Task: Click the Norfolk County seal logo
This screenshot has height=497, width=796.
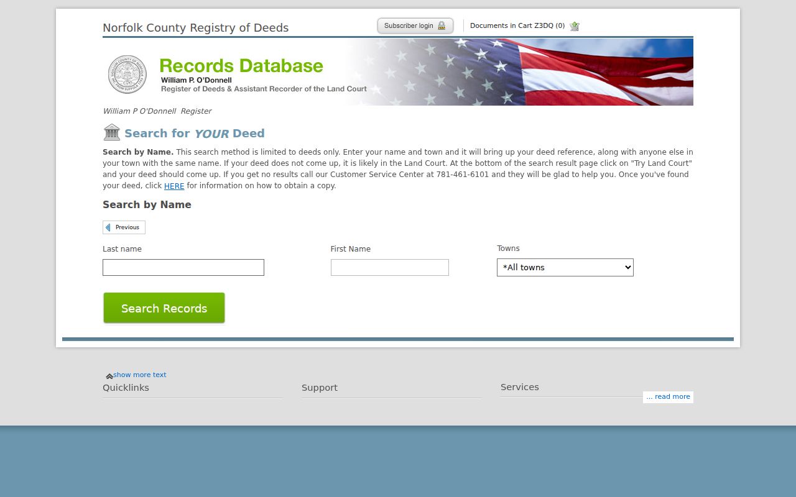Action: 127,75
